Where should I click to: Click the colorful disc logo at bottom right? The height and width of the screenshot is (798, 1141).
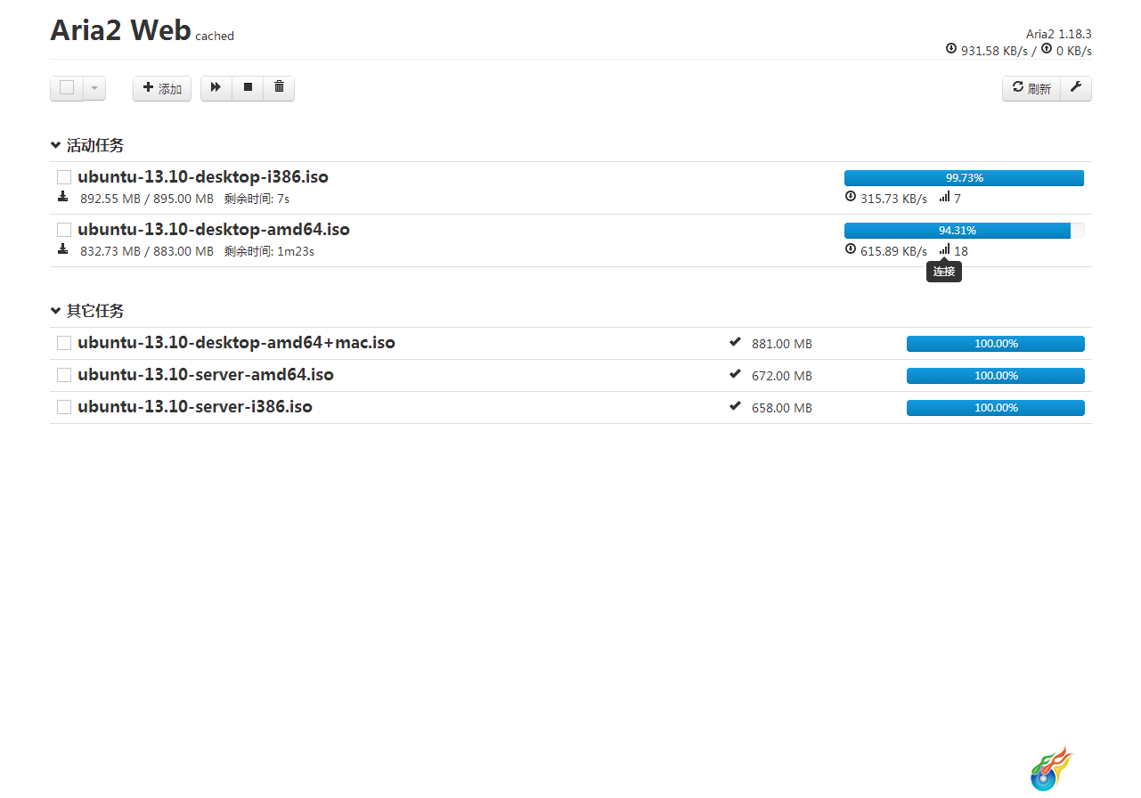pos(1052,769)
